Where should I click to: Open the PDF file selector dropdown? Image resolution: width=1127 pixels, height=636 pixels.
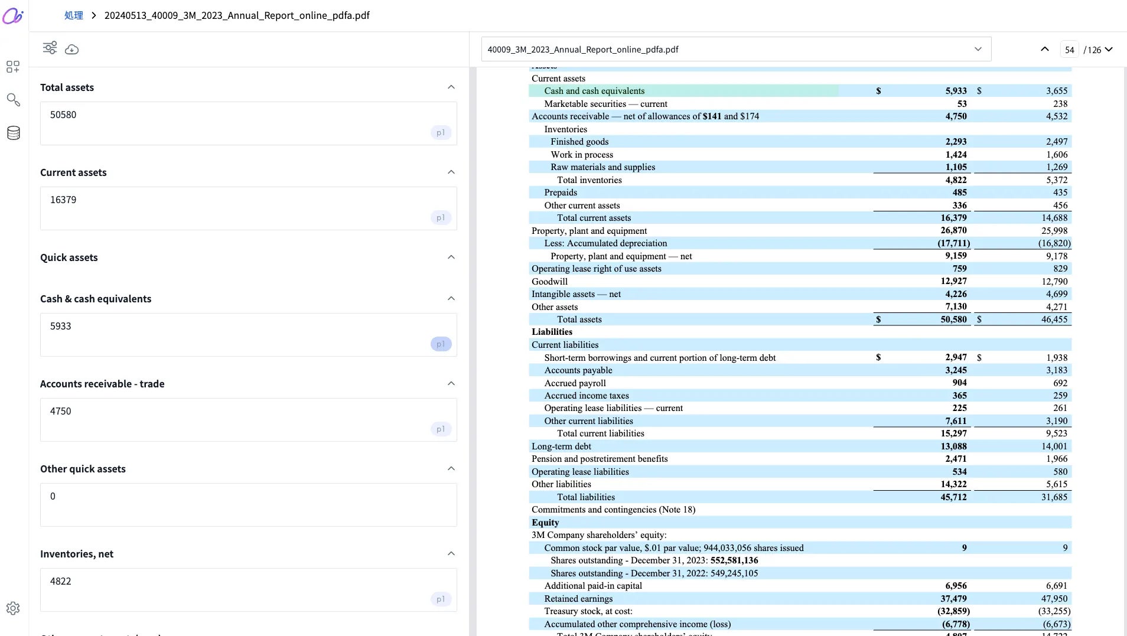pos(736,50)
